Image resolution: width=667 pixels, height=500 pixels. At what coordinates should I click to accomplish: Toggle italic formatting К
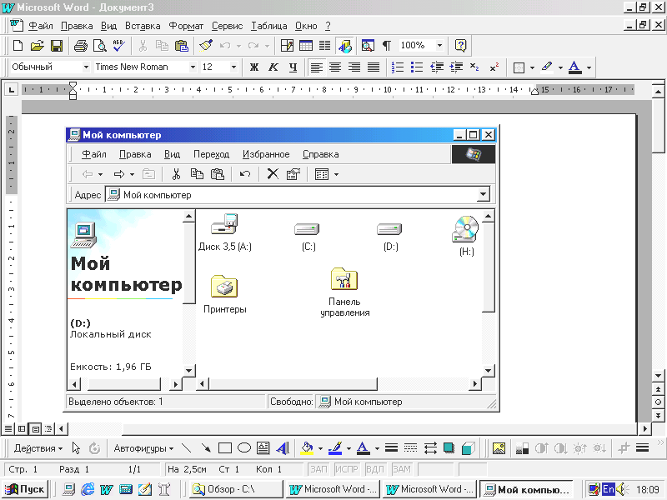click(273, 67)
